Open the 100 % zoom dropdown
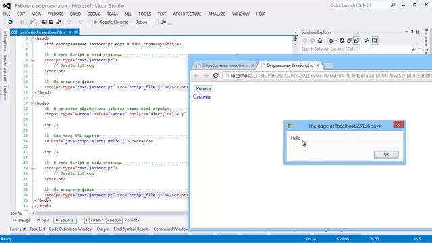 tap(28, 213)
